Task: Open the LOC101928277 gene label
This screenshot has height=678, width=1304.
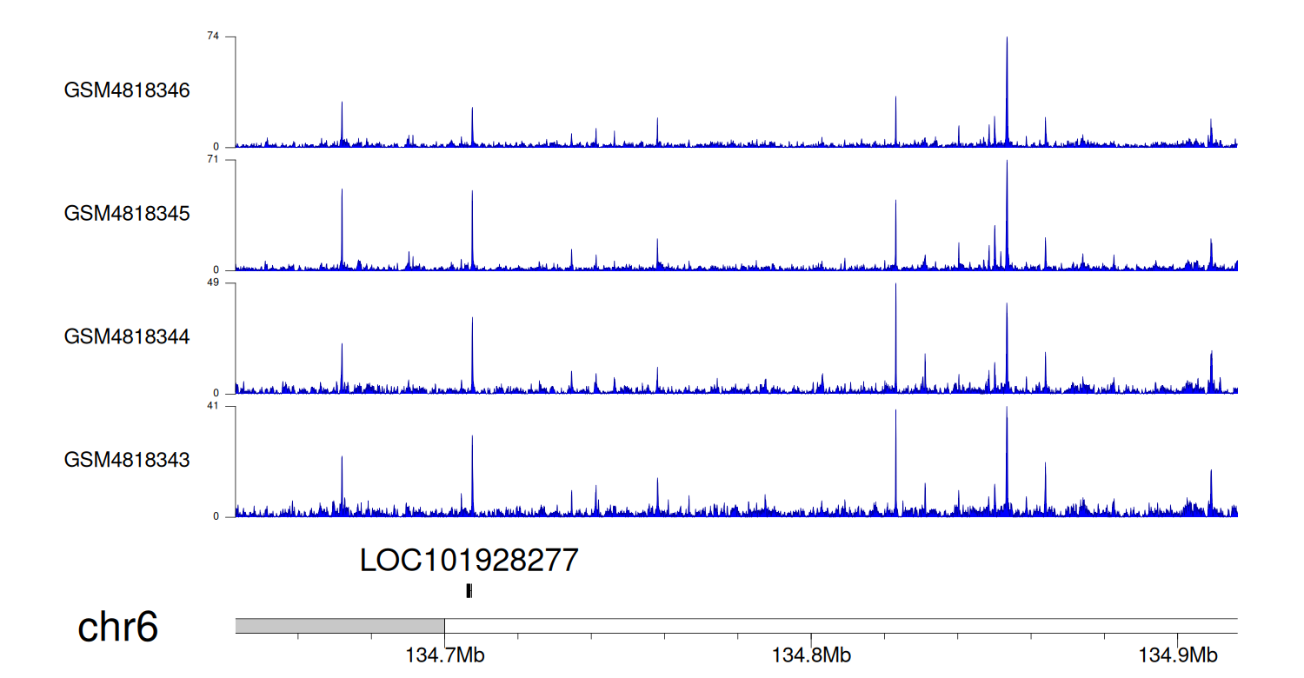Action: click(x=469, y=561)
